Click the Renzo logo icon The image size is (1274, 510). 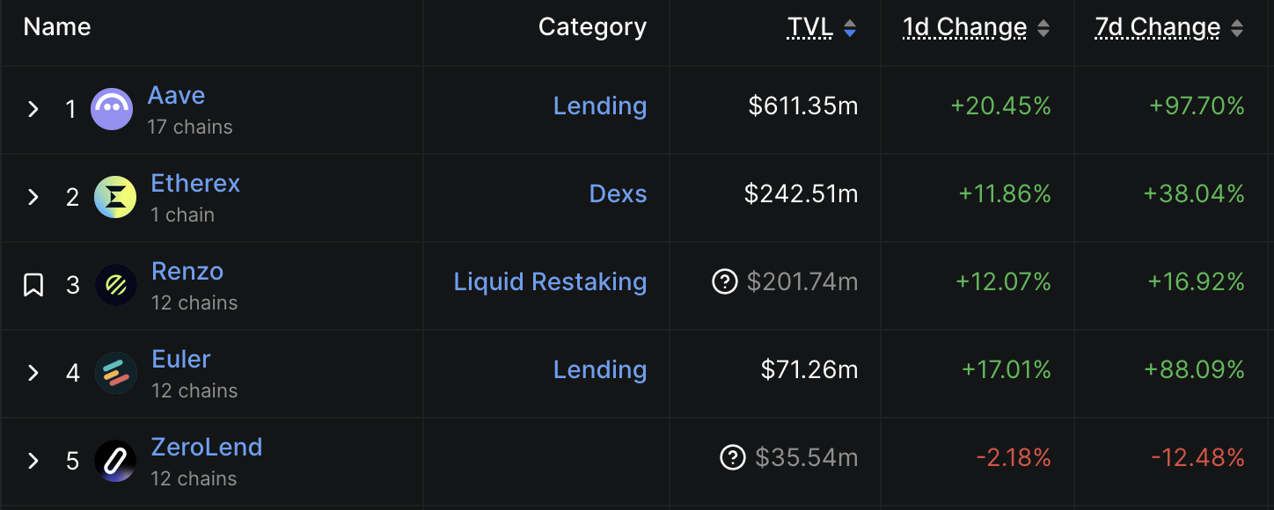(x=116, y=285)
